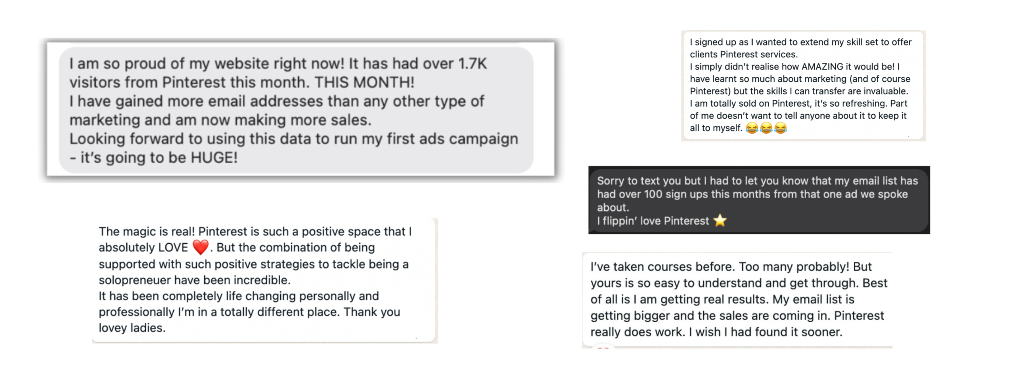This screenshot has height=376, width=1018.
Task: Click the middle laughing-crying emoji
Action: click(x=766, y=128)
